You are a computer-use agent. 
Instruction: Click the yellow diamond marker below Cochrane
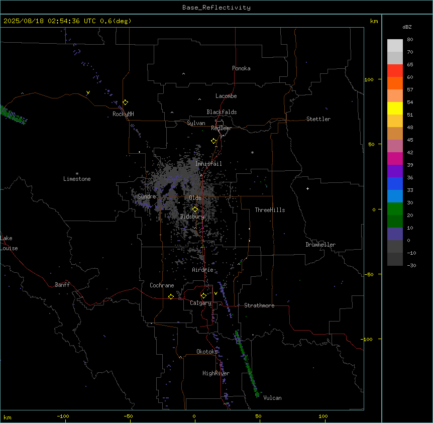(x=171, y=296)
